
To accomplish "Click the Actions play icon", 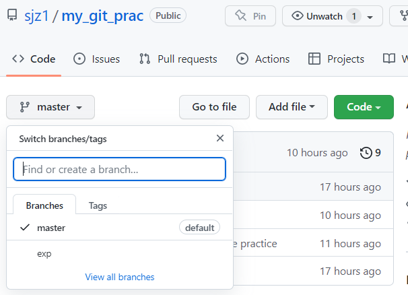I will 242,59.
